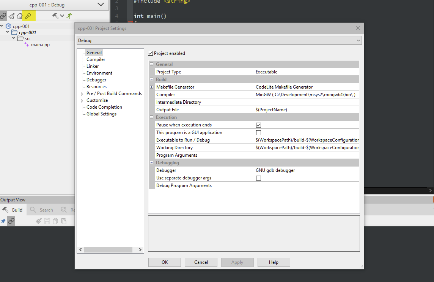The height and width of the screenshot is (282, 434).
Task: Close the Project Settings dialog
Action: 358,28
